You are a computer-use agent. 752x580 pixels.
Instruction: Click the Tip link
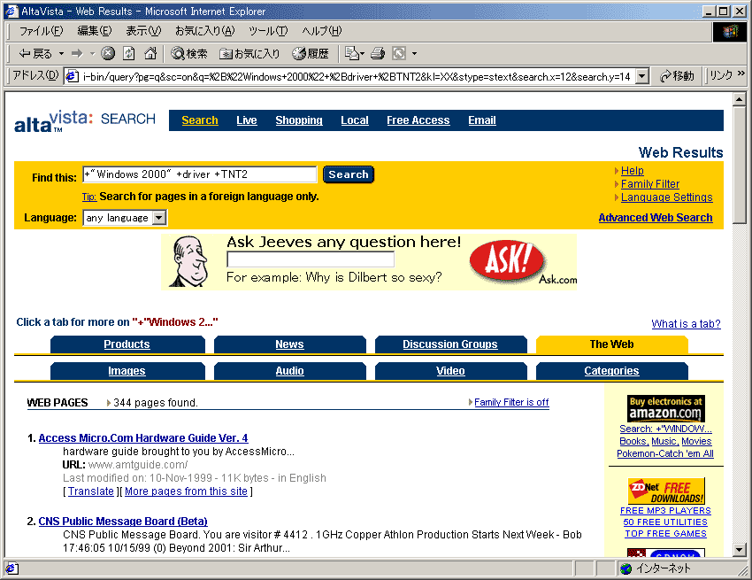pos(89,197)
